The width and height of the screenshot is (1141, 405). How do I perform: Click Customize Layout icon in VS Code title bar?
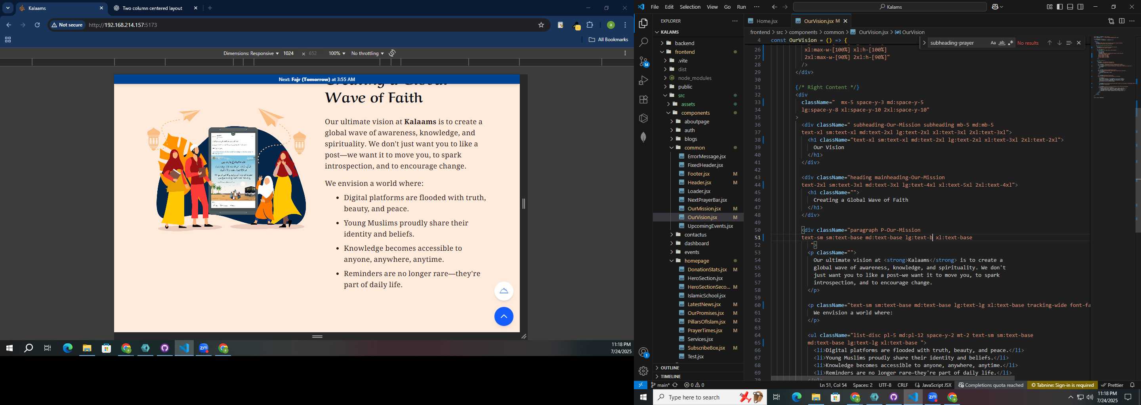tap(1049, 7)
